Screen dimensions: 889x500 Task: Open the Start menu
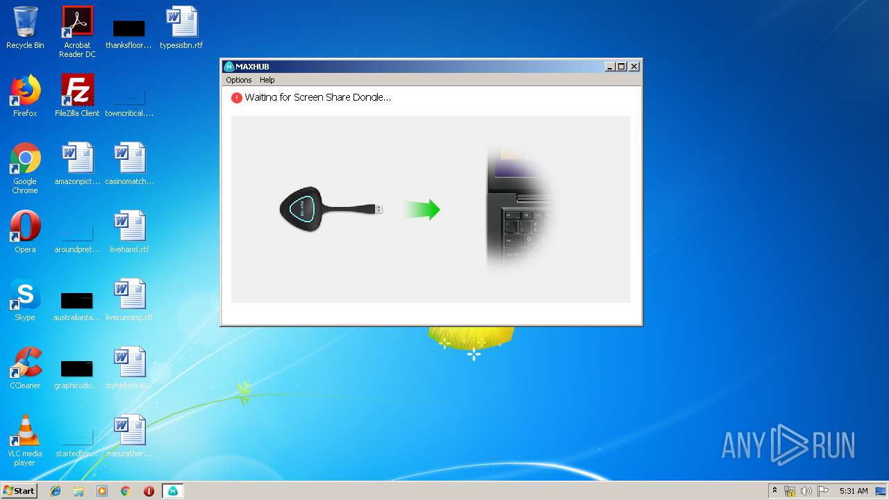click(x=19, y=490)
